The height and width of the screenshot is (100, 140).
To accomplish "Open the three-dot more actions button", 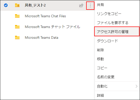I will coord(90,5).
